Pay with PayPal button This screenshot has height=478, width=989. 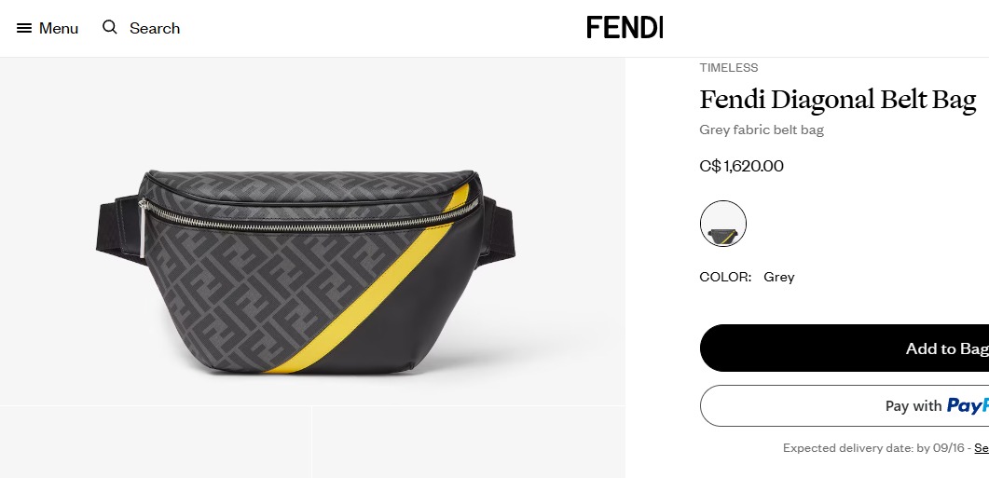pos(845,405)
